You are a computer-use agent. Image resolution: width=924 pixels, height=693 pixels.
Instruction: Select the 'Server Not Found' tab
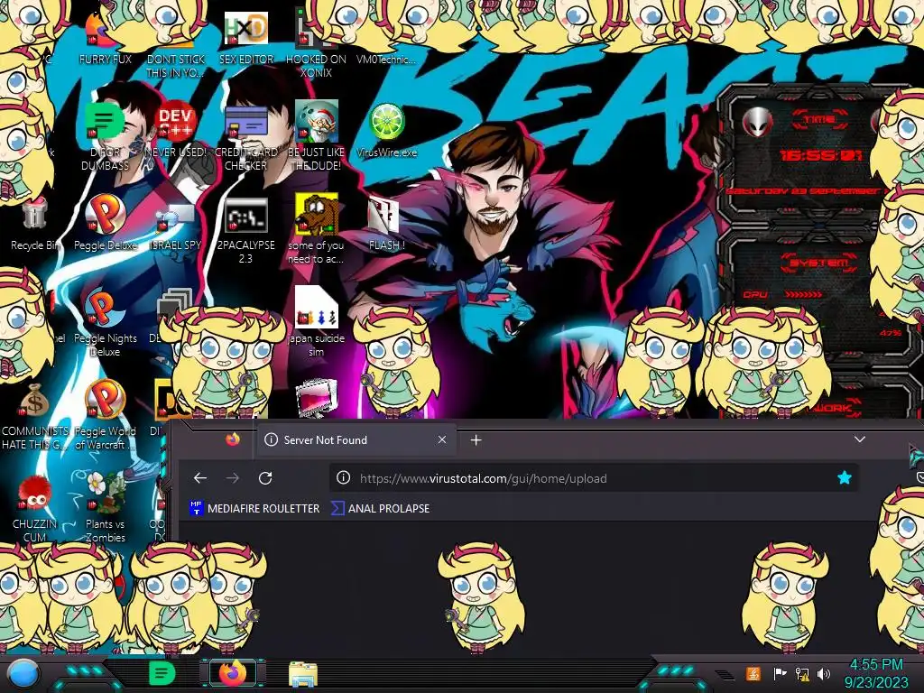point(356,439)
